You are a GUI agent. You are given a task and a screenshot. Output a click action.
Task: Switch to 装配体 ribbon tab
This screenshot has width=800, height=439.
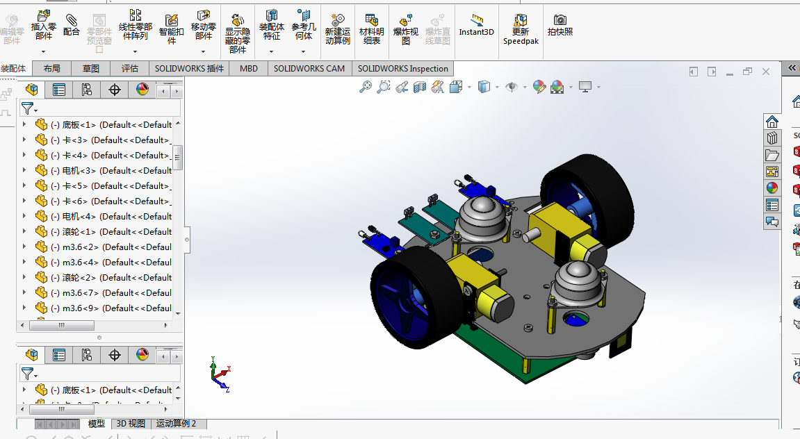15,68
